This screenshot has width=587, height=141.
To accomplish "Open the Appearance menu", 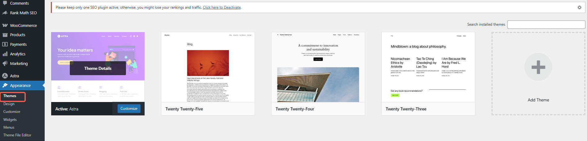I will [x=20, y=86].
